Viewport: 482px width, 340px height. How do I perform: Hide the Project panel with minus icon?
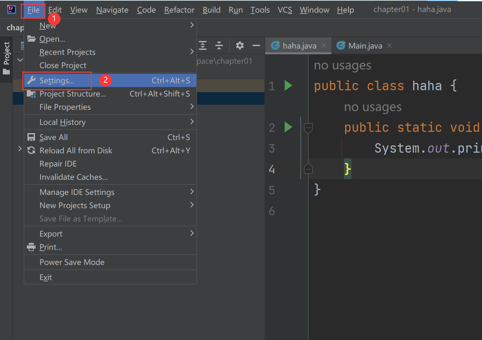click(256, 46)
